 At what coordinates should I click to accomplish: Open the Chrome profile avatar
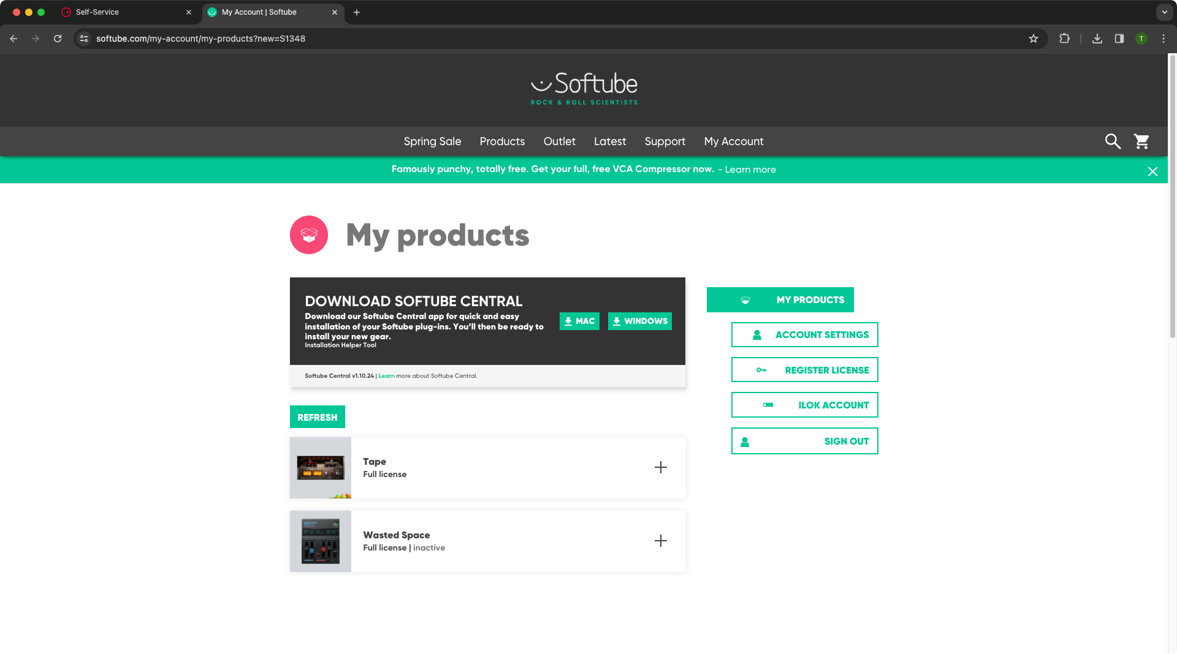[x=1141, y=39]
